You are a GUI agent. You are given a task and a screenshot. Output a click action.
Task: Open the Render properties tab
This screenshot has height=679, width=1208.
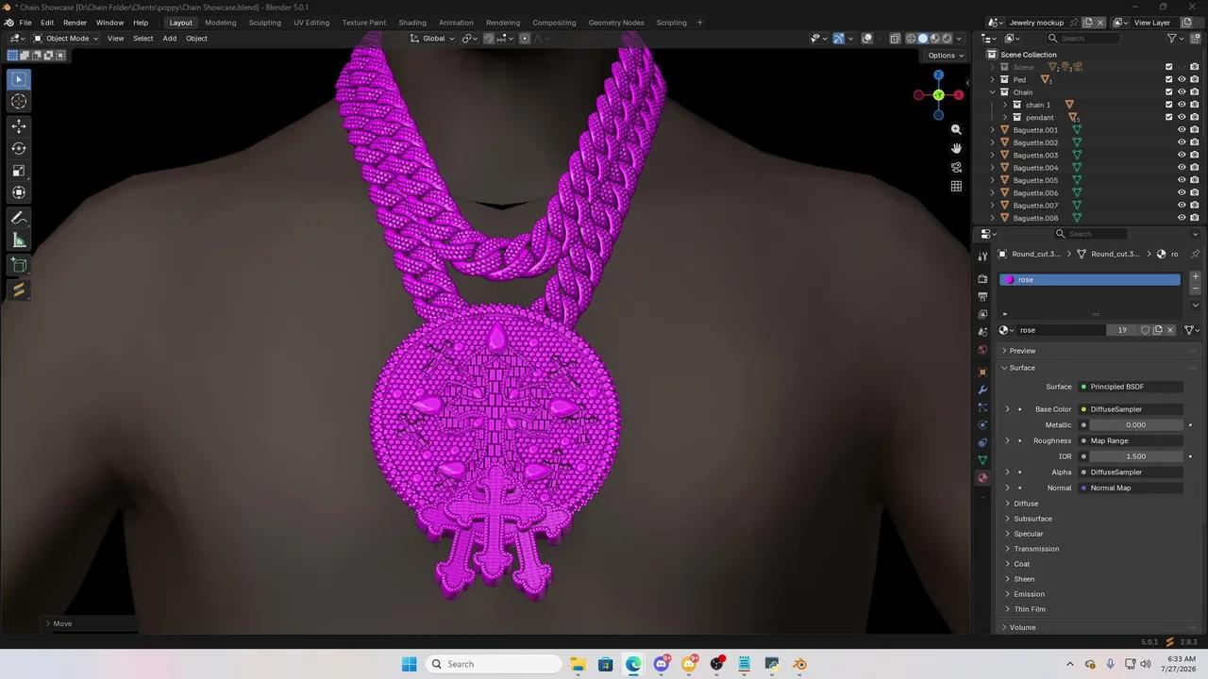click(x=982, y=279)
